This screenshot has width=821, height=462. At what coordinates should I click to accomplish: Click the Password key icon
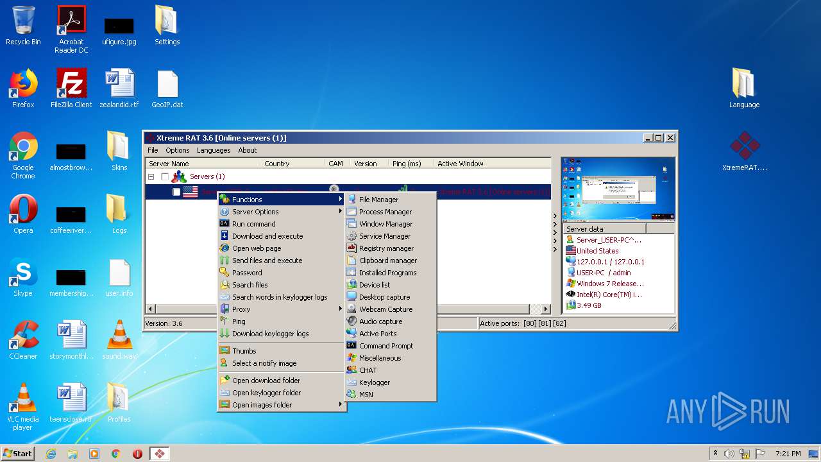224,273
